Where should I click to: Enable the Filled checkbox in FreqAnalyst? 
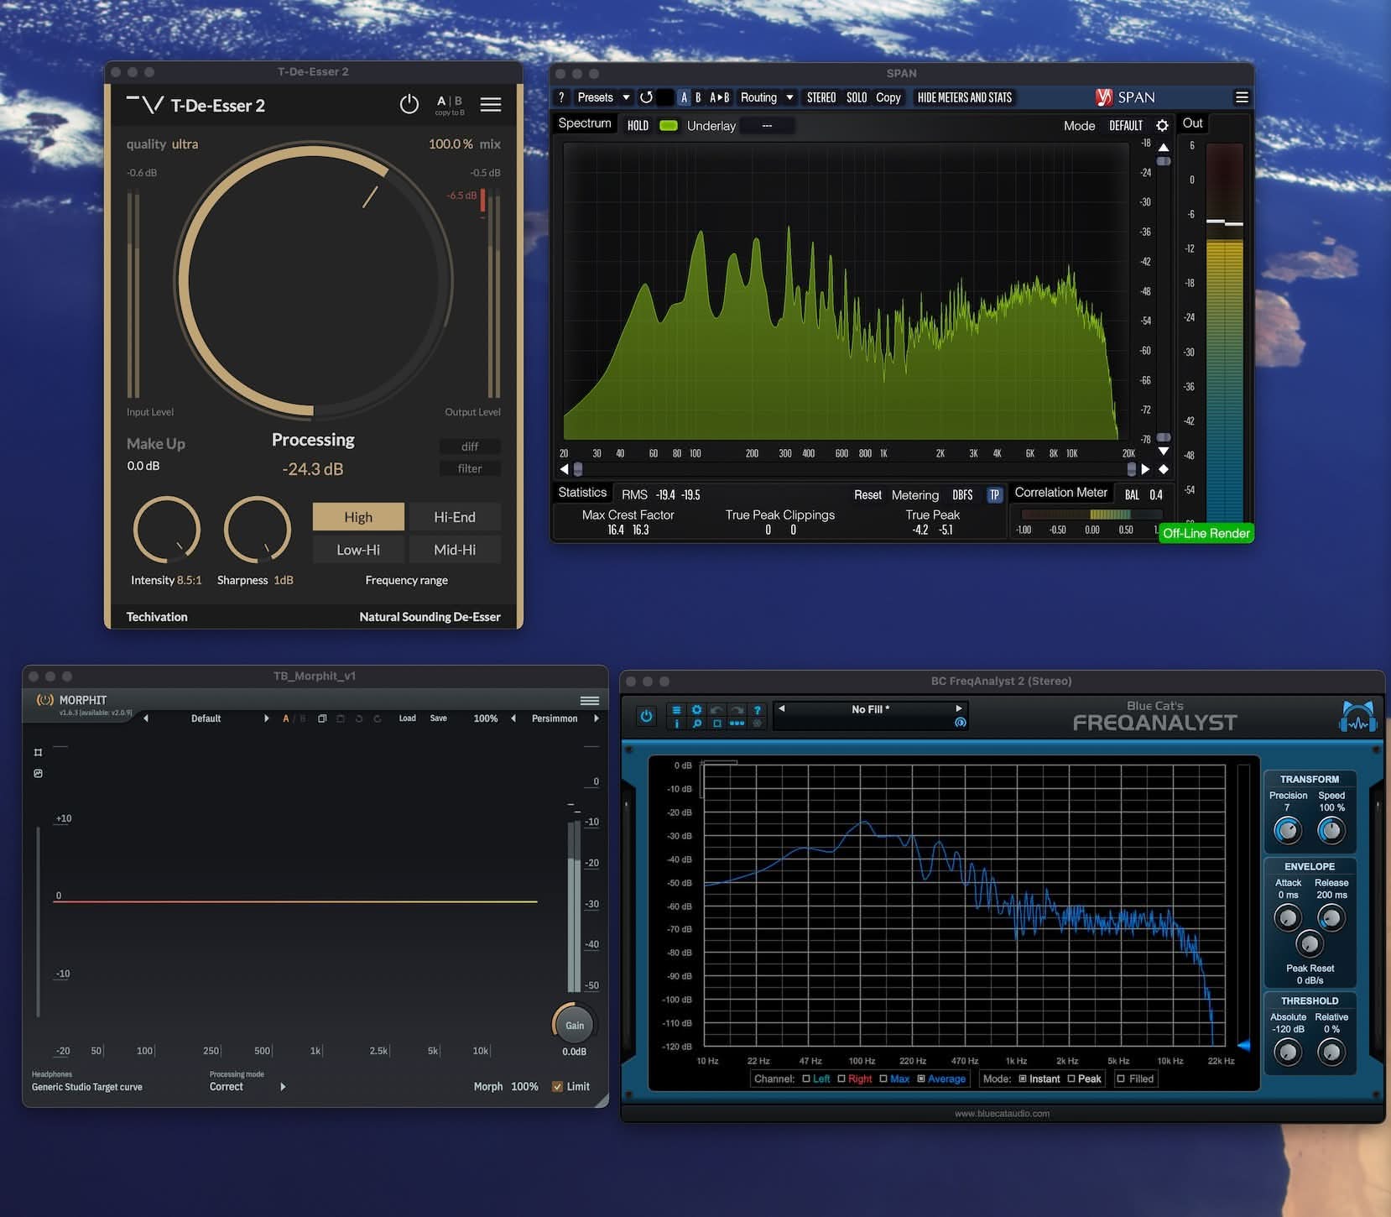[1121, 1079]
